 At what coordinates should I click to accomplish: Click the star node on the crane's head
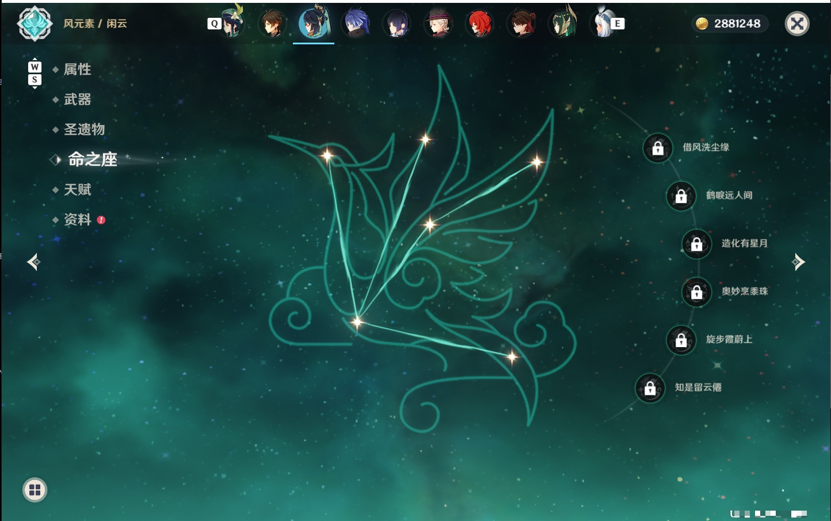pos(327,155)
